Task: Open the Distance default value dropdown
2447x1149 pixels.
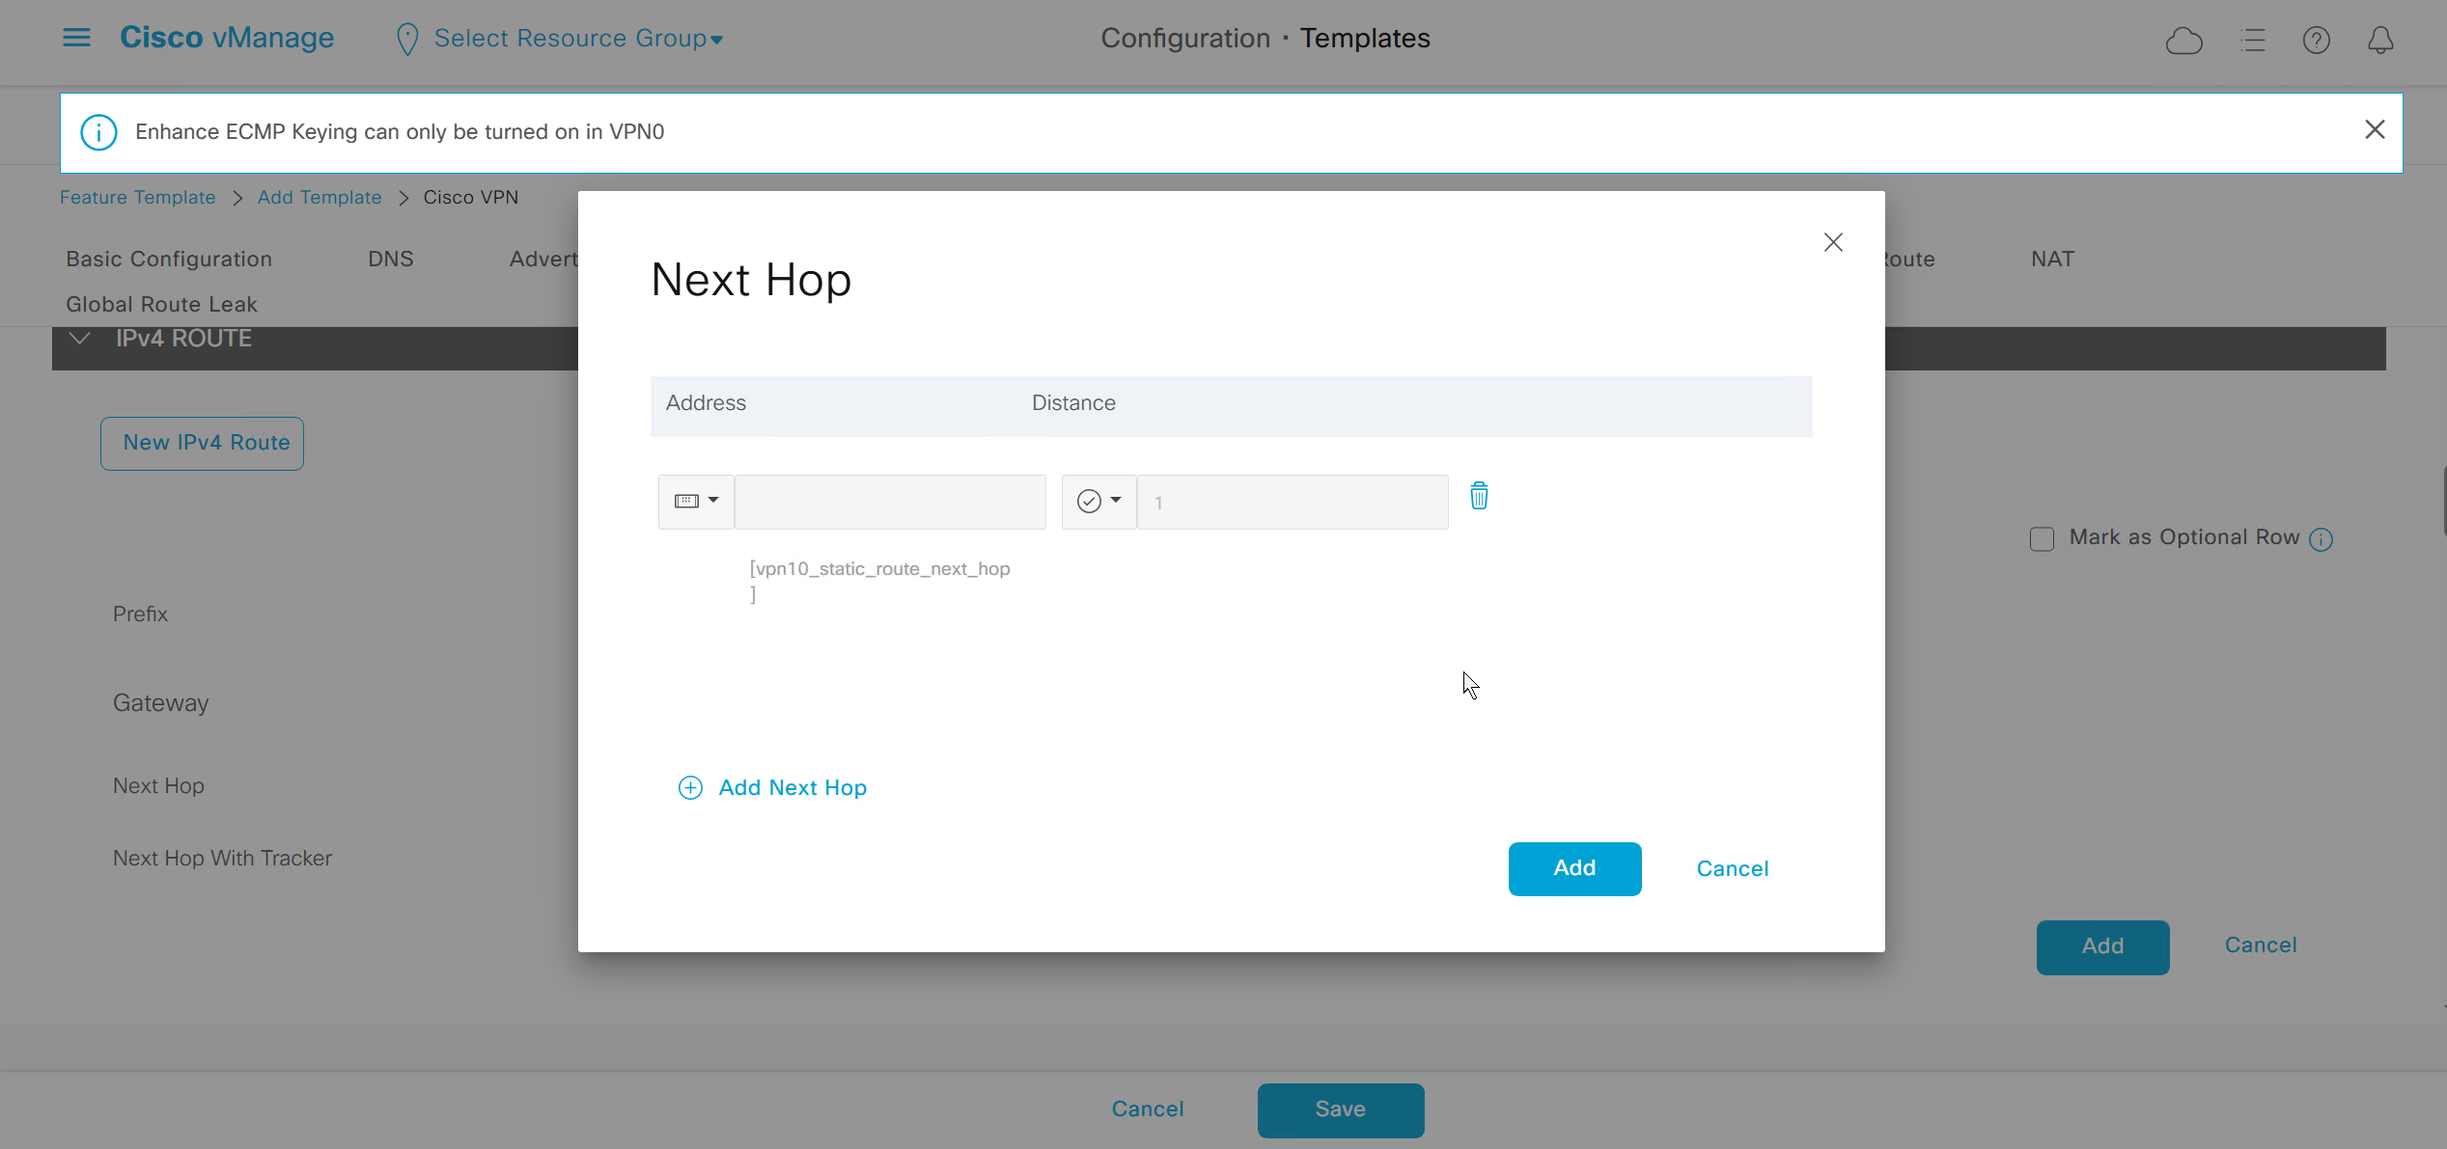Action: click(x=1098, y=502)
